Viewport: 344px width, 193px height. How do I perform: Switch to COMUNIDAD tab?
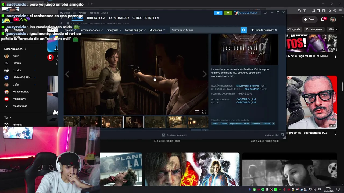[119, 18]
